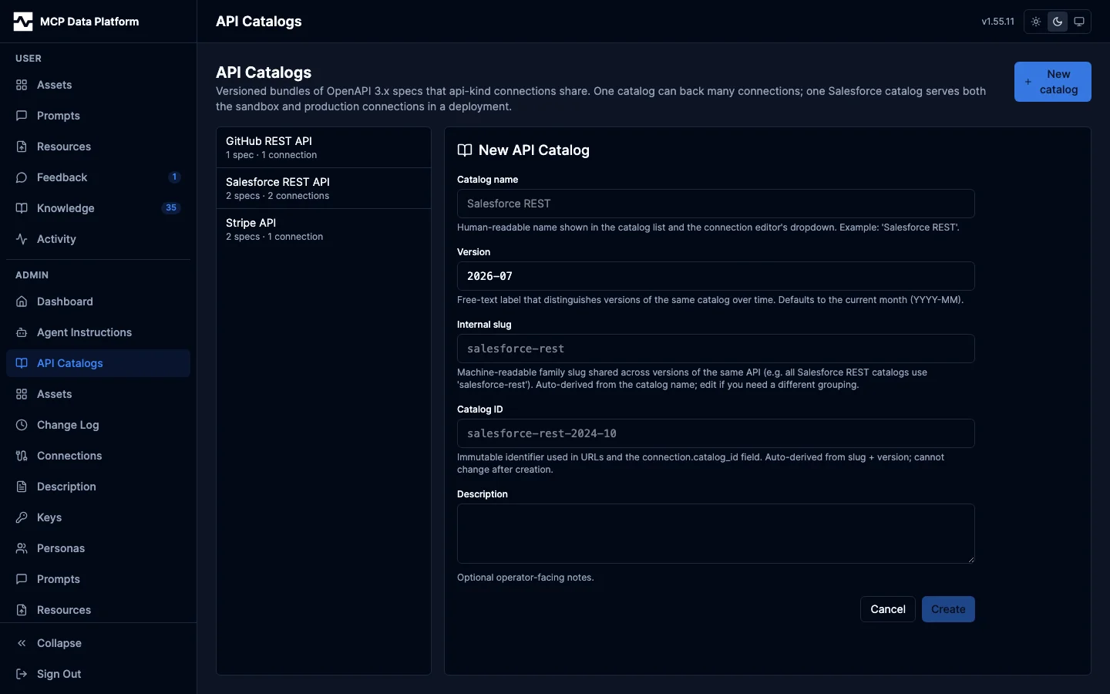Open Dashboard home icon
1110x694 pixels.
22,302
